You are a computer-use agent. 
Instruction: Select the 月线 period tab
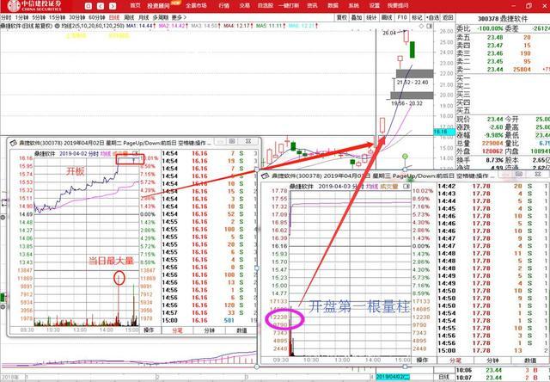(144, 17)
